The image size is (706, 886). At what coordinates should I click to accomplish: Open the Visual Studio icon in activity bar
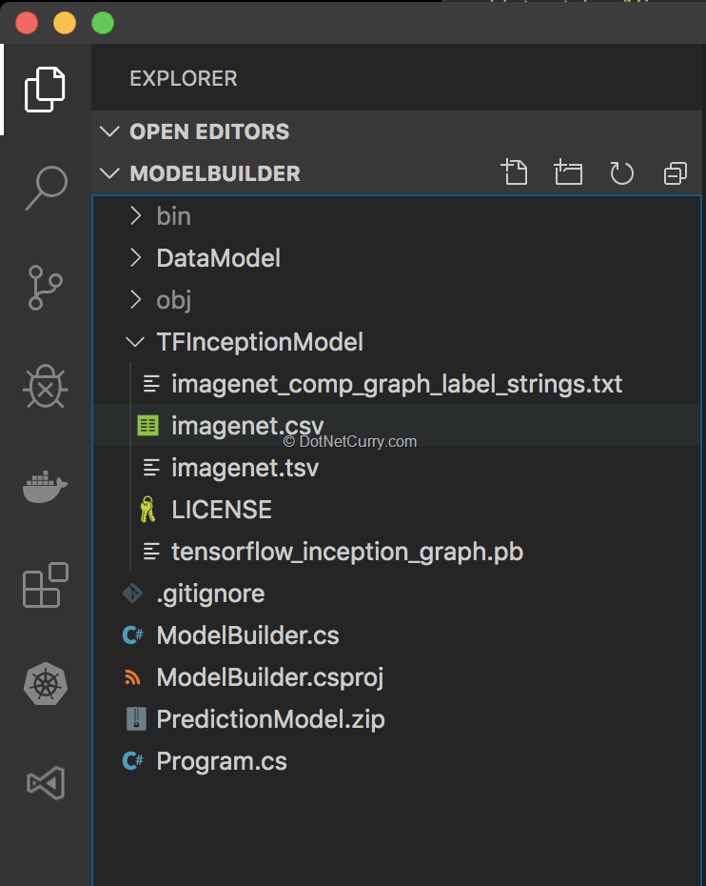coord(45,784)
